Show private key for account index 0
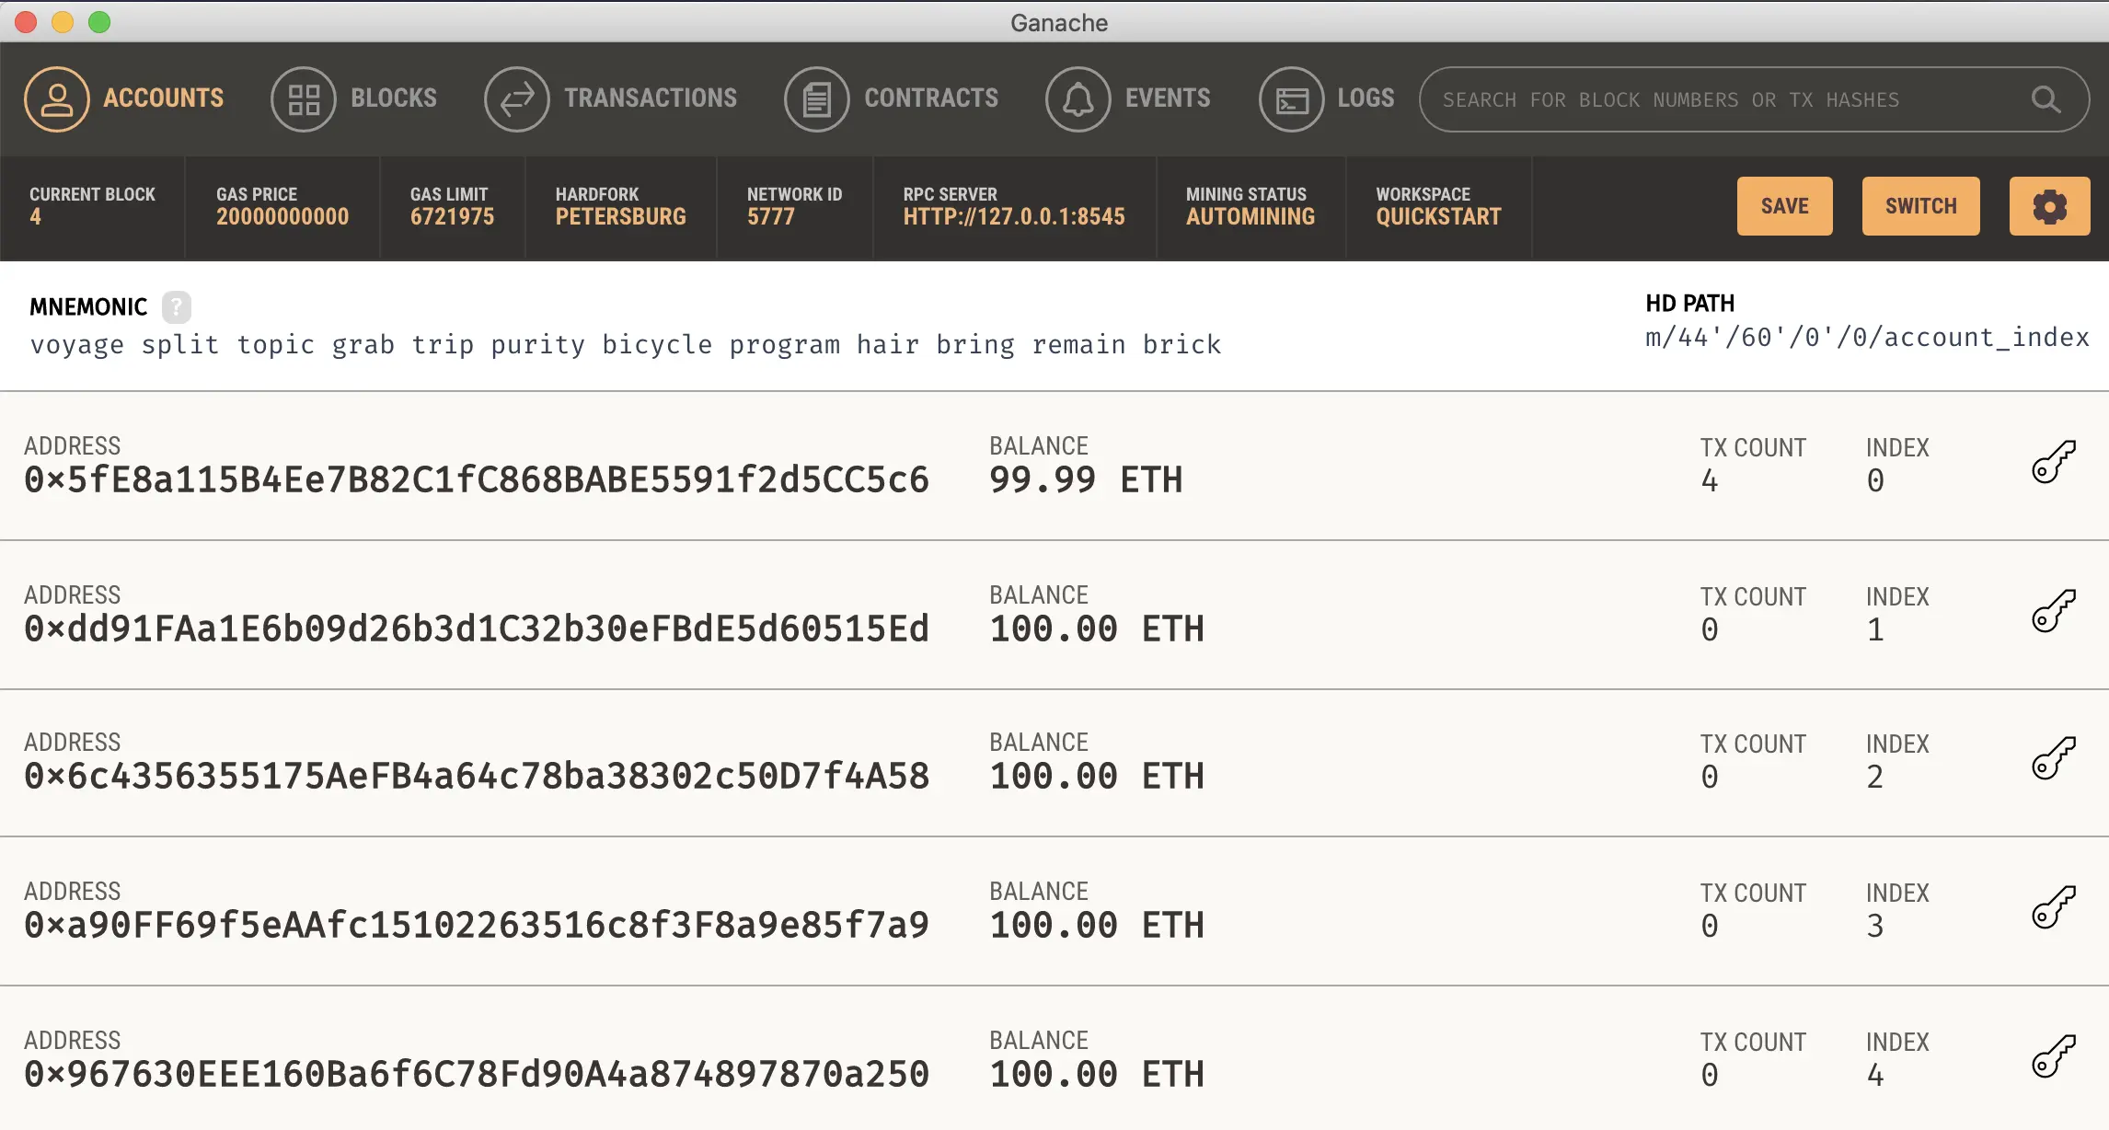Viewport: 2109px width, 1130px height. (2053, 462)
